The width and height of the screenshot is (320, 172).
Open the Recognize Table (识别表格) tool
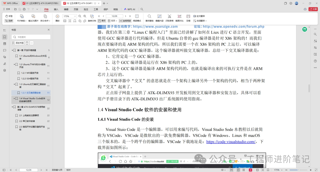click(x=169, y=18)
